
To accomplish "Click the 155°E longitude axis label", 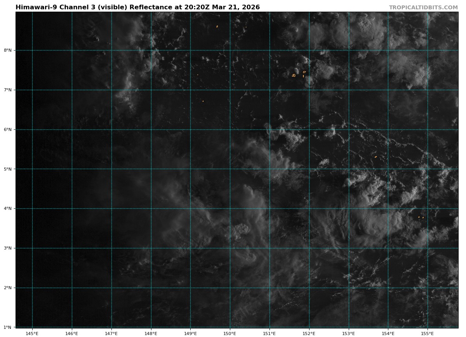I will 428,333.
